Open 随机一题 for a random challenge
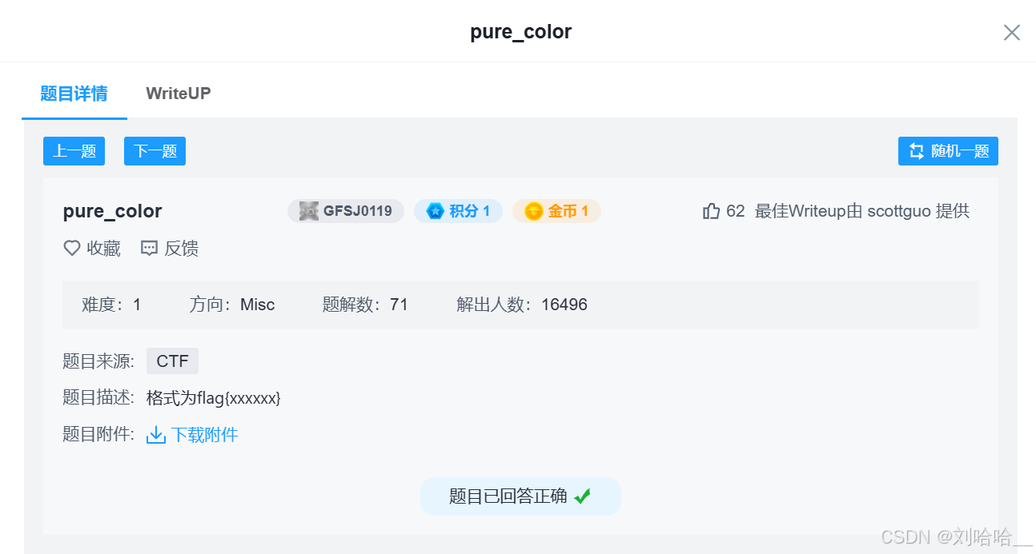 [947, 151]
